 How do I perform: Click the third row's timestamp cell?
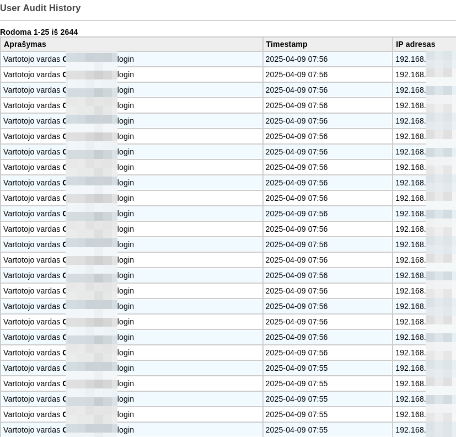pyautogui.click(x=296, y=90)
